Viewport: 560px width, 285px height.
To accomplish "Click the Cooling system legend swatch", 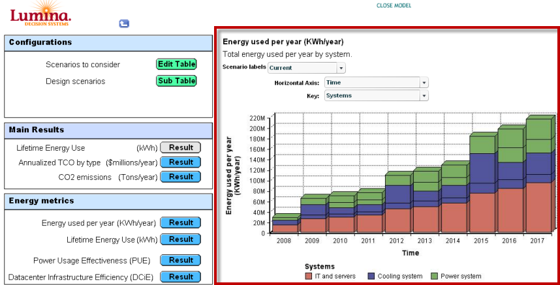I will [x=371, y=276].
